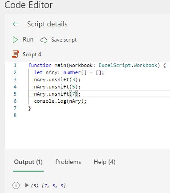The width and height of the screenshot is (170, 193).
Task: Click the Script 4 name
Action: tap(32, 55)
